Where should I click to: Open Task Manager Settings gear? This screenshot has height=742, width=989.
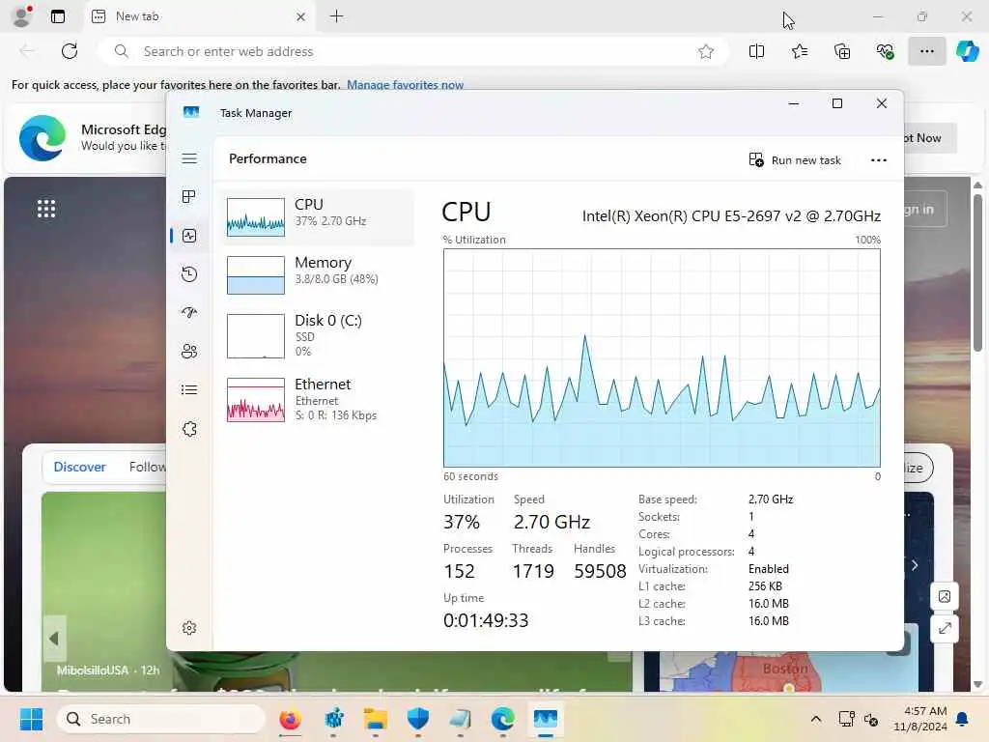click(x=189, y=628)
